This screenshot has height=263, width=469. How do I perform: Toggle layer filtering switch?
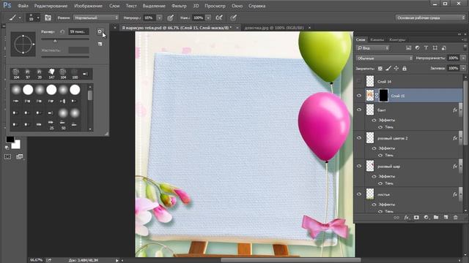pos(465,47)
